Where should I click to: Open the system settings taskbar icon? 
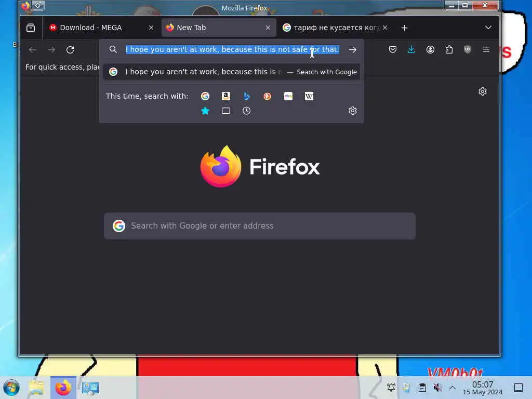pyautogui.click(x=90, y=388)
